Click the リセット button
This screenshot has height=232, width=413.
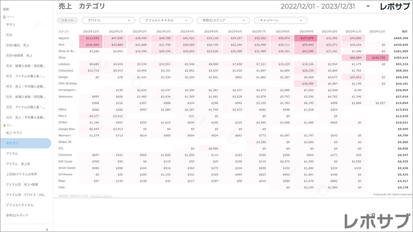click(67, 20)
